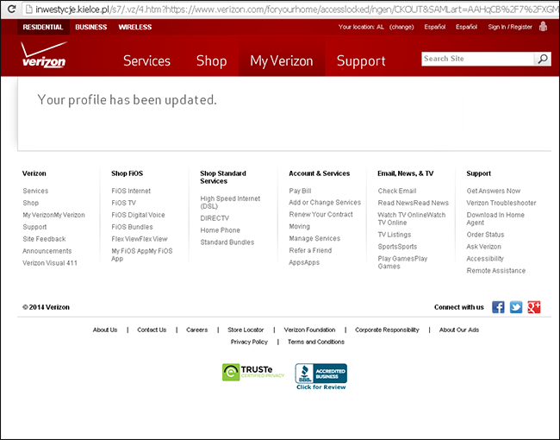Viewport: 560px width, 440px height.
Task: Click Download In Home Agent link
Action: tap(495, 218)
